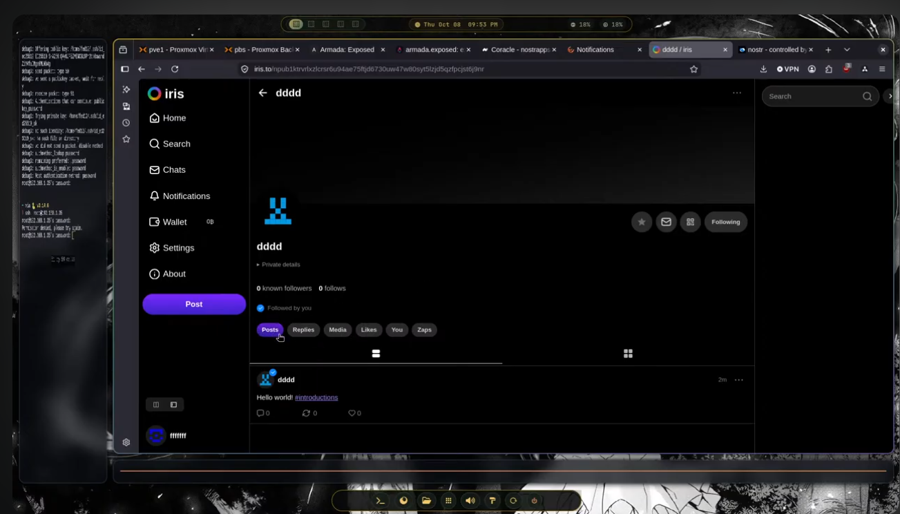
Task: Switch to the list feed view
Action: [376, 354]
